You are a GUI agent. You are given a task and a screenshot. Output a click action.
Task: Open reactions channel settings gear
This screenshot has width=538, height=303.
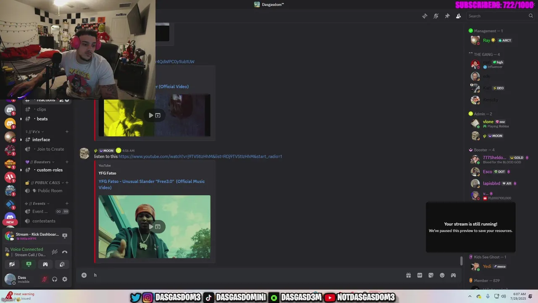coord(67,100)
